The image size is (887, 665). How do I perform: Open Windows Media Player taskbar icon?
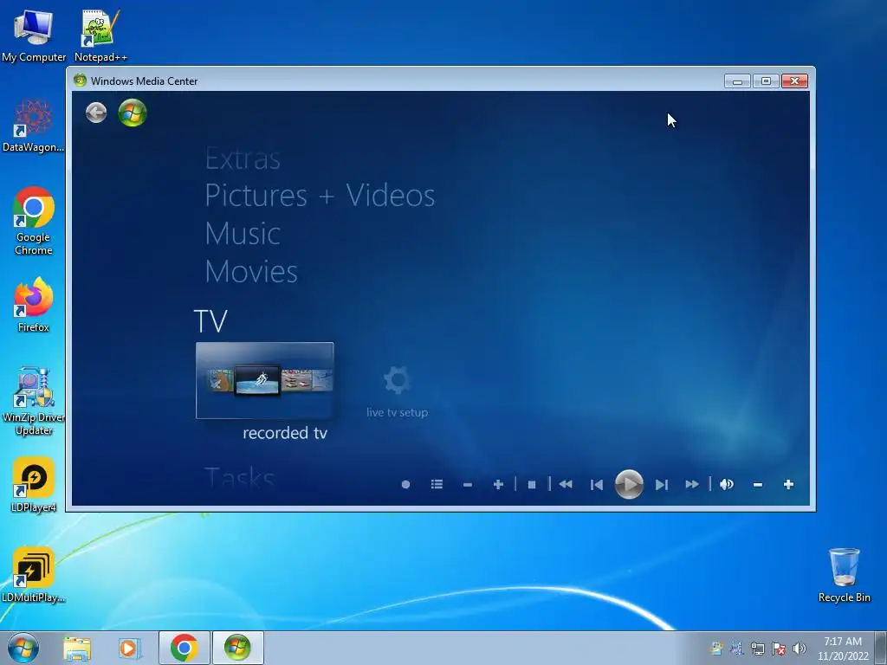click(130, 648)
